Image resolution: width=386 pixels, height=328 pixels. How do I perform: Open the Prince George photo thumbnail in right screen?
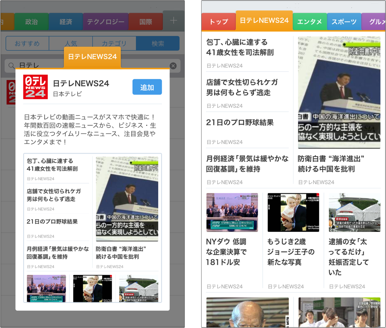click(x=293, y=212)
